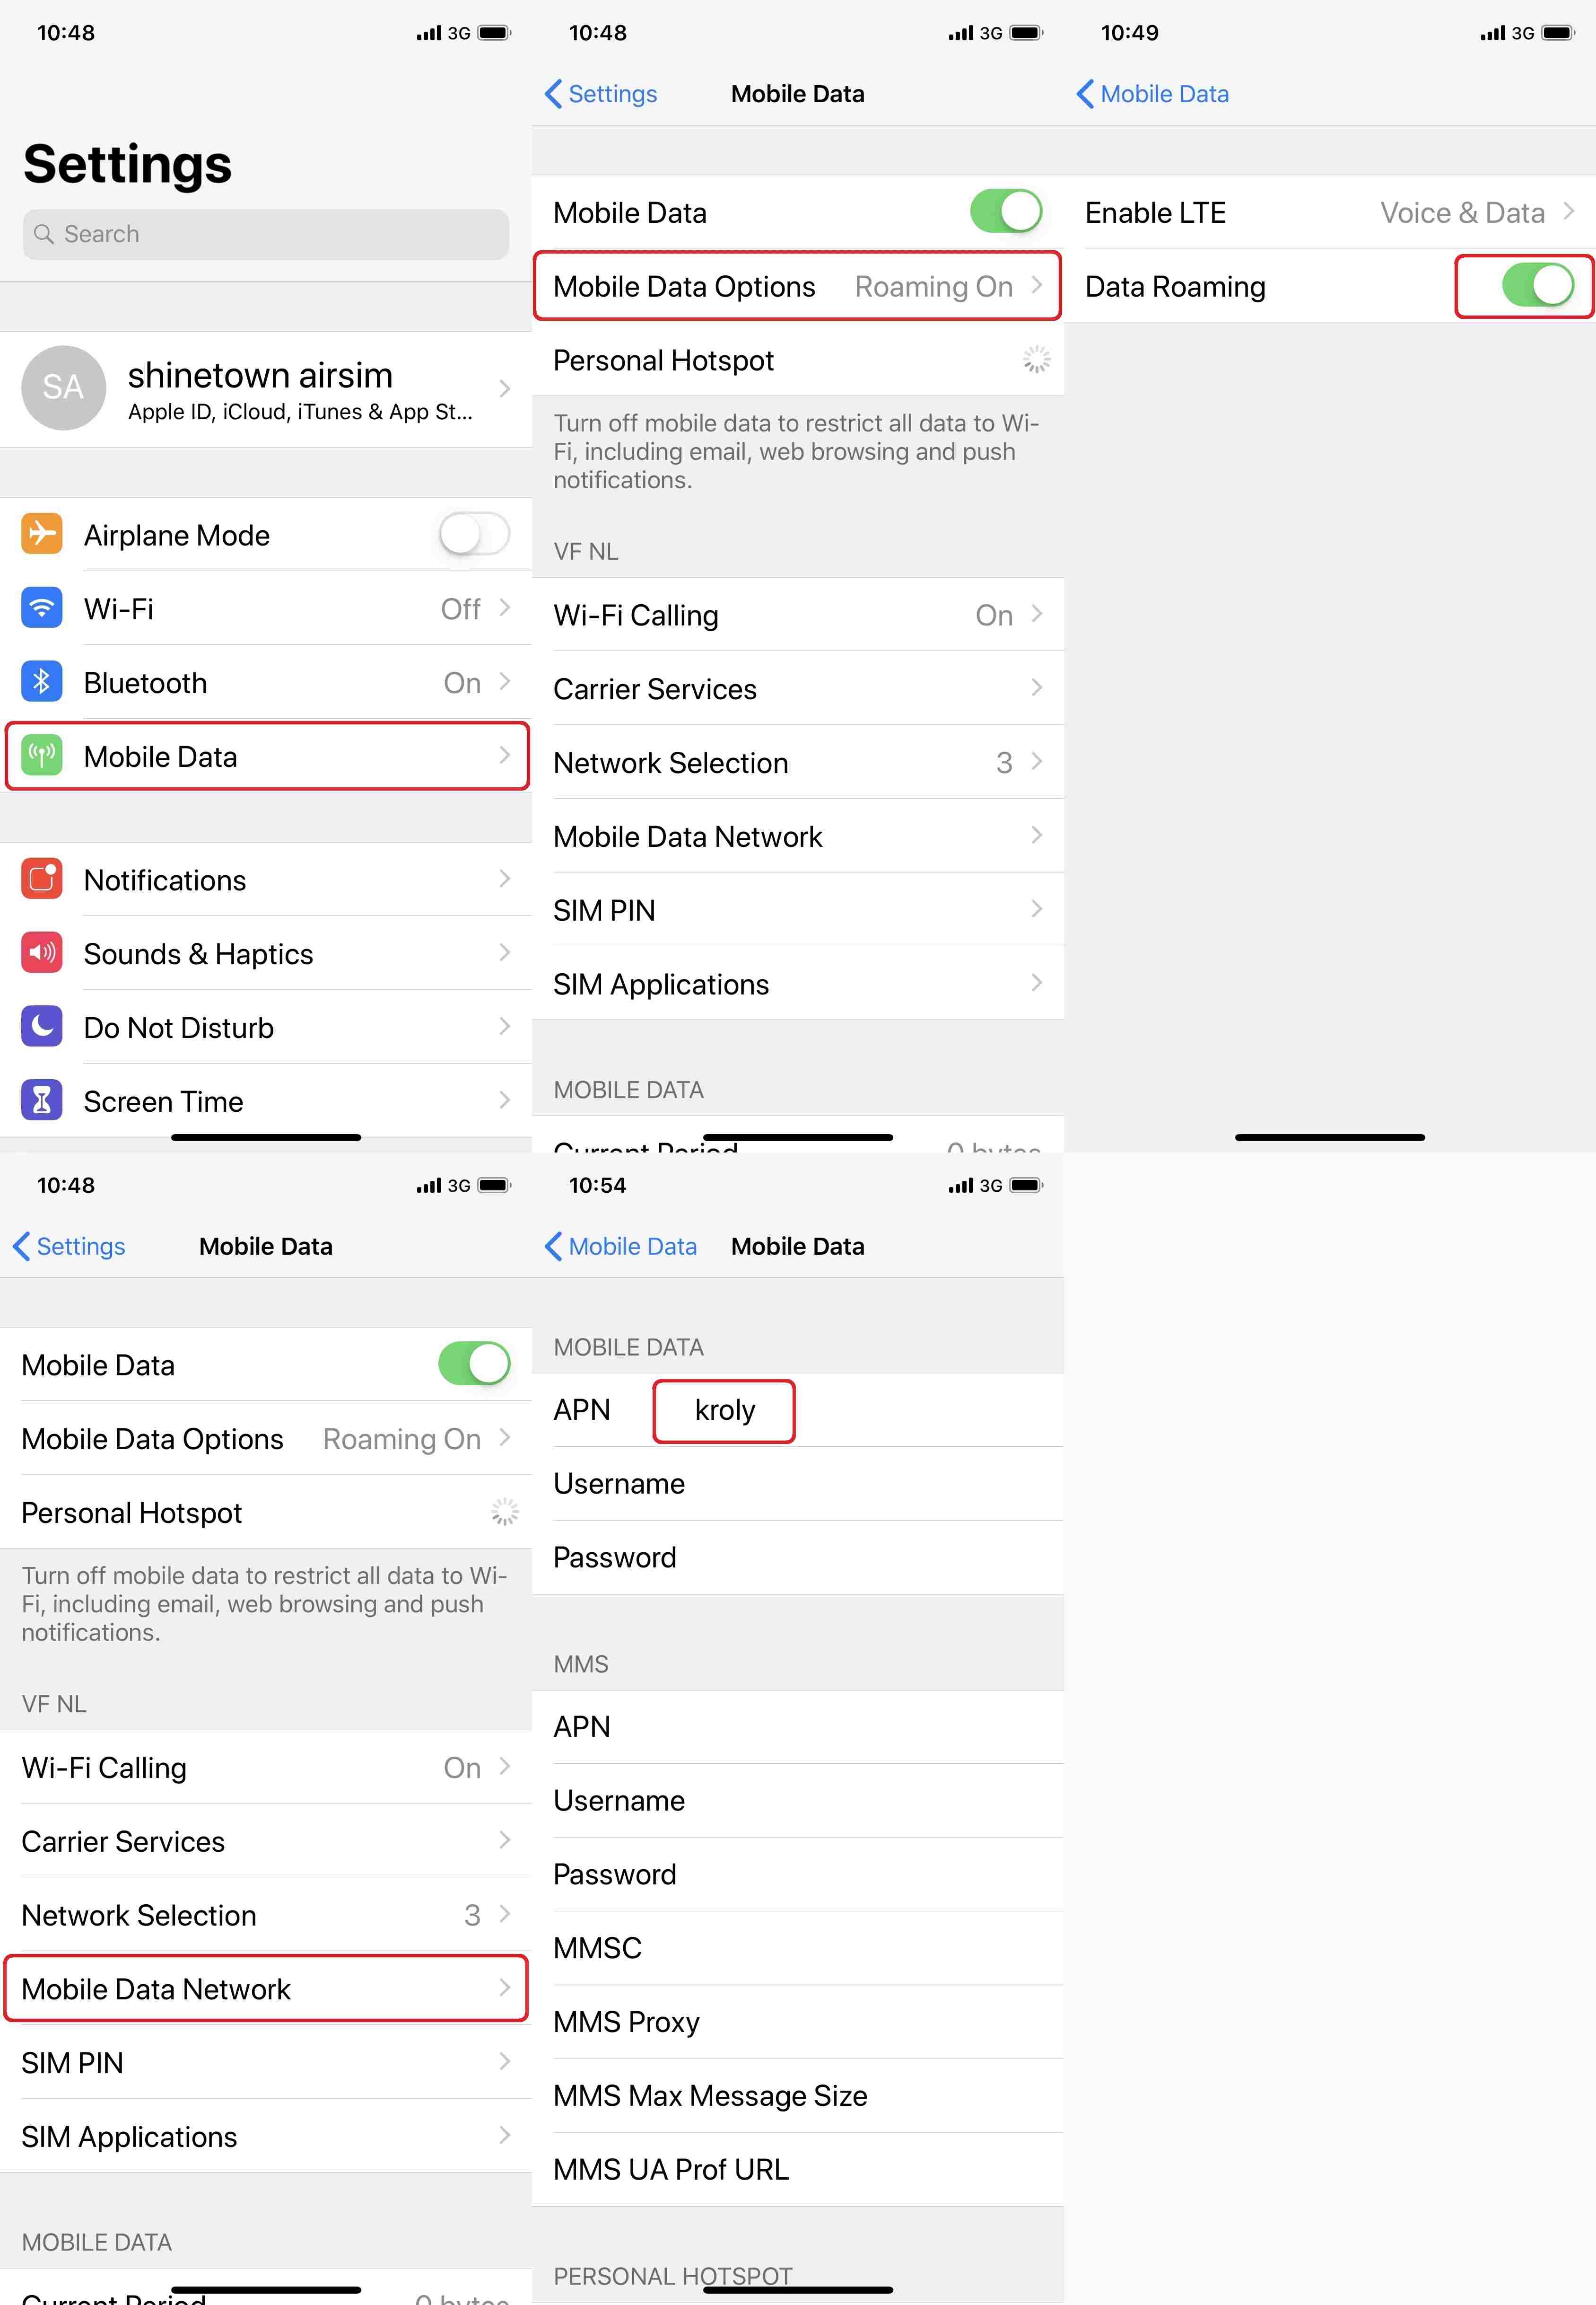Screen dimensions: 1596x2305
Task: Open the Do Not Disturb moon icon
Action: point(41,1027)
